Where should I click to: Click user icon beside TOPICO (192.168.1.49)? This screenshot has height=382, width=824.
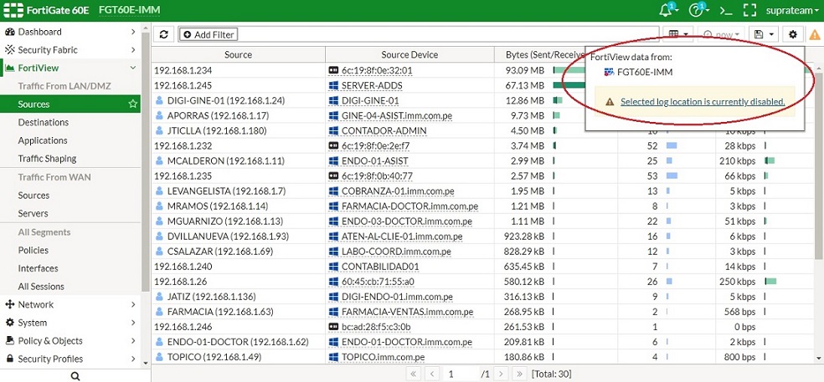(159, 357)
